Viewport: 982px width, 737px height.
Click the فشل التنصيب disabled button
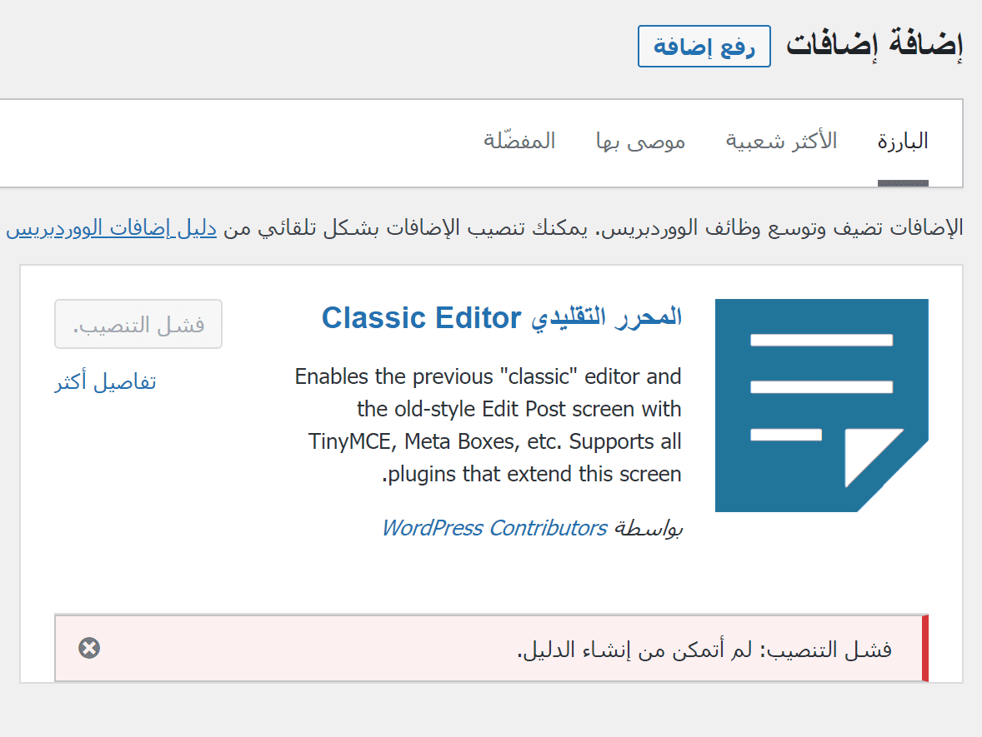tap(138, 324)
